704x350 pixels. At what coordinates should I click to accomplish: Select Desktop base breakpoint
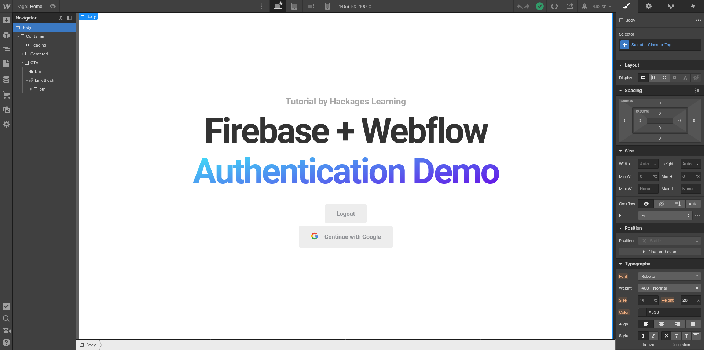click(x=278, y=6)
